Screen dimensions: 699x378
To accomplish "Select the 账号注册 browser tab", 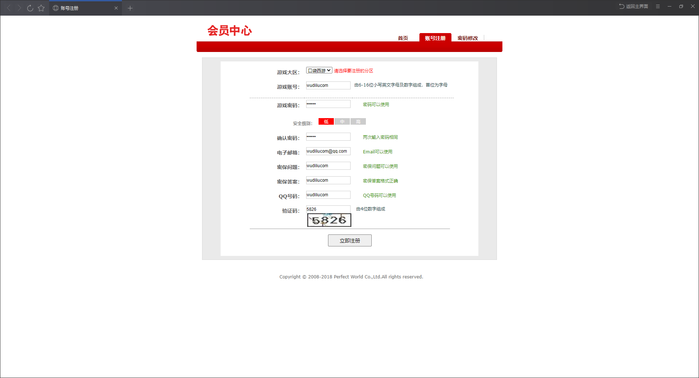I will pos(86,8).
